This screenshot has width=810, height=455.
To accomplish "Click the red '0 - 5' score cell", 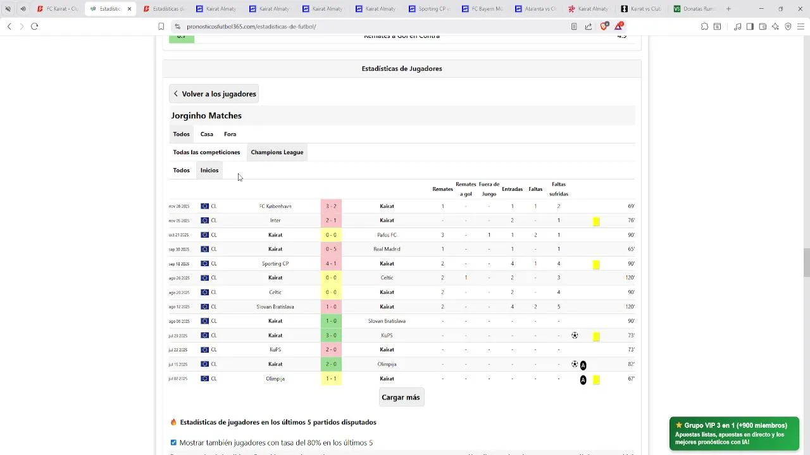I will (331, 249).
